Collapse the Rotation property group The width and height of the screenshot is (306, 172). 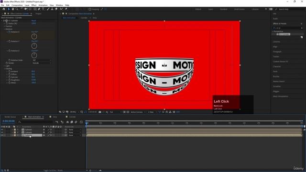[4, 29]
